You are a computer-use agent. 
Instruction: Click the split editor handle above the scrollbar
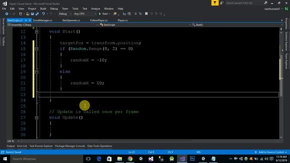pos(281,29)
